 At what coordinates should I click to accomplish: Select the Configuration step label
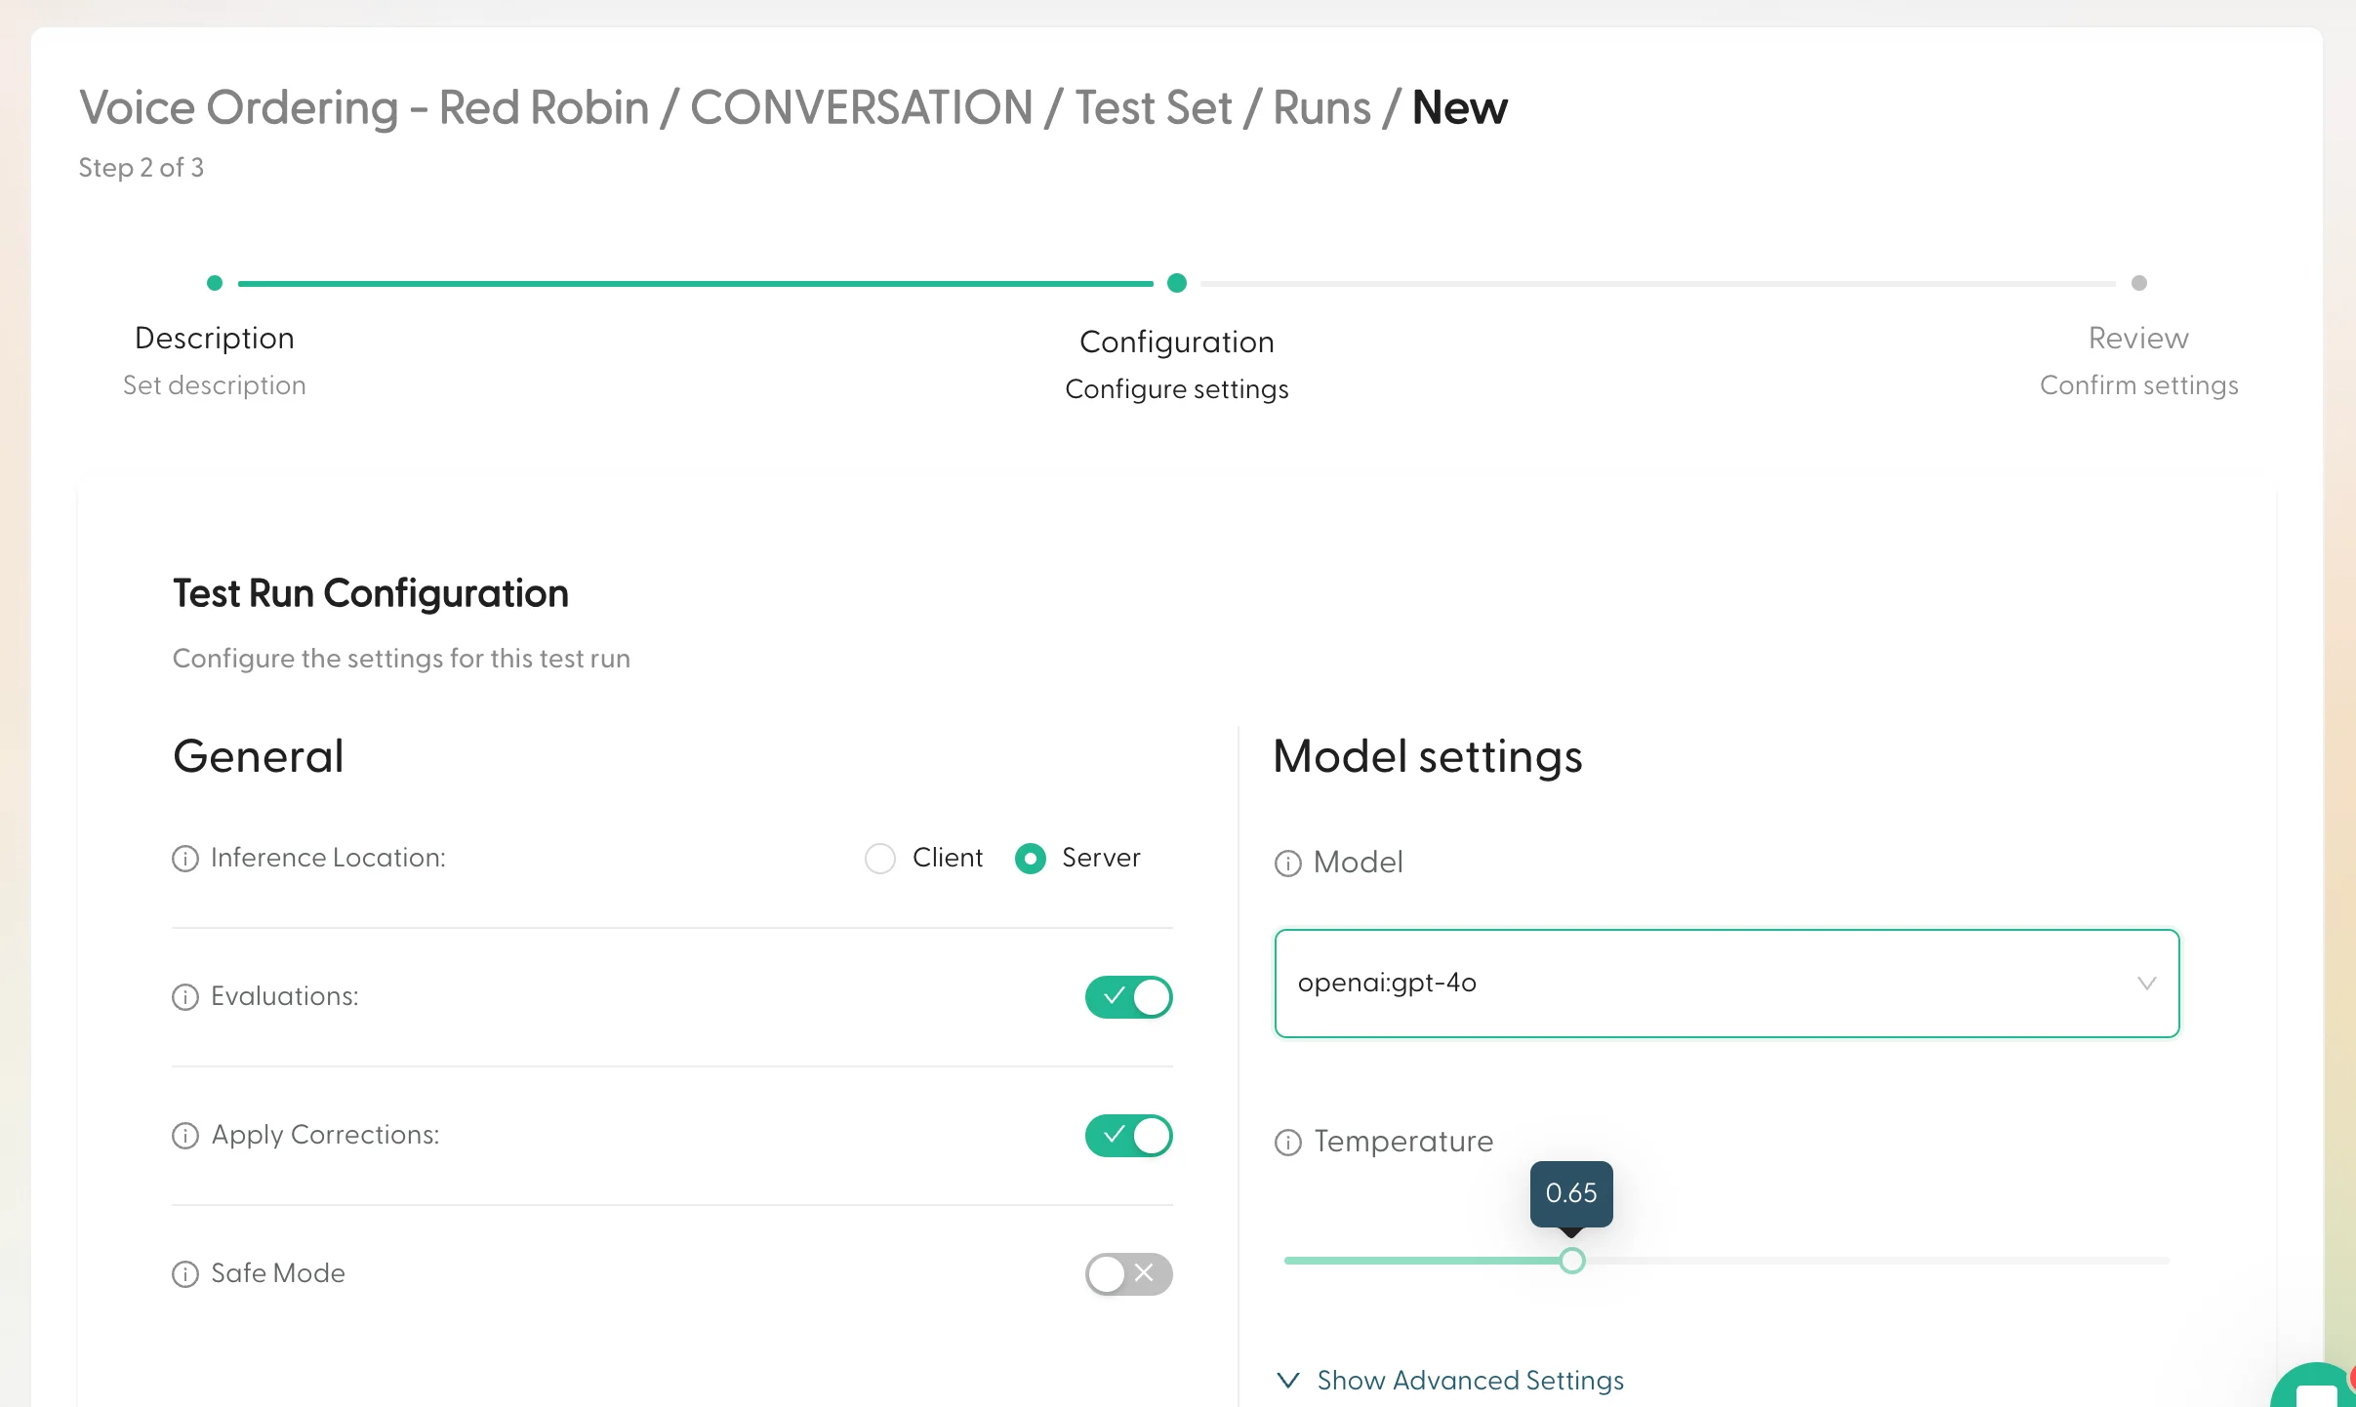coord(1176,342)
